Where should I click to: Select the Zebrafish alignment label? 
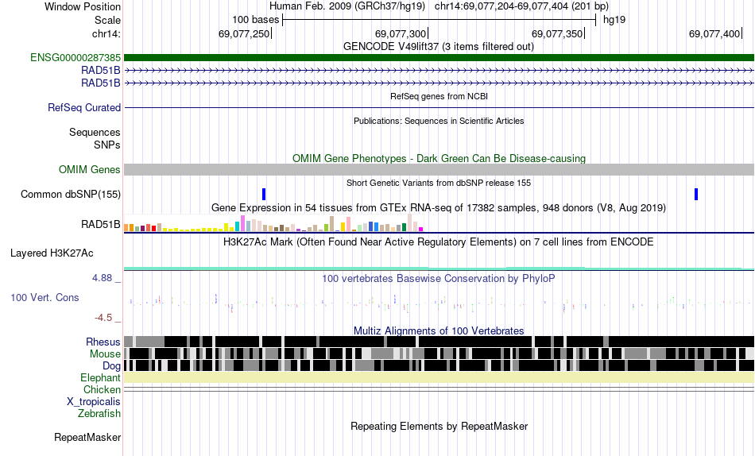pyautogui.click(x=99, y=414)
